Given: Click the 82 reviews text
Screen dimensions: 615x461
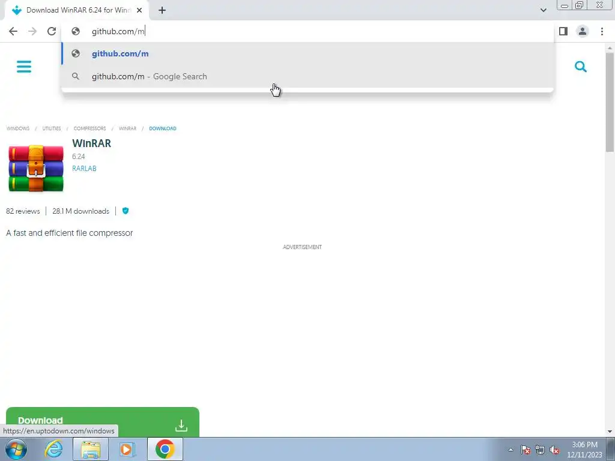Looking at the screenshot, I should [x=23, y=211].
